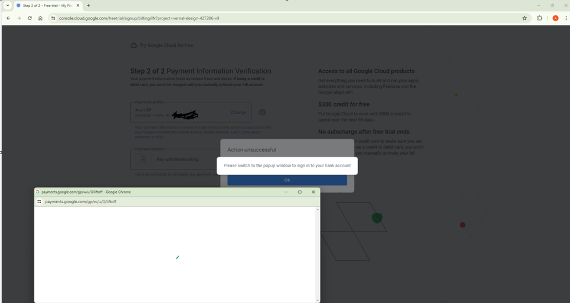Screen dimensions: 570x303
Task: Minimize the payments.google.com popup window
Action: [286, 192]
